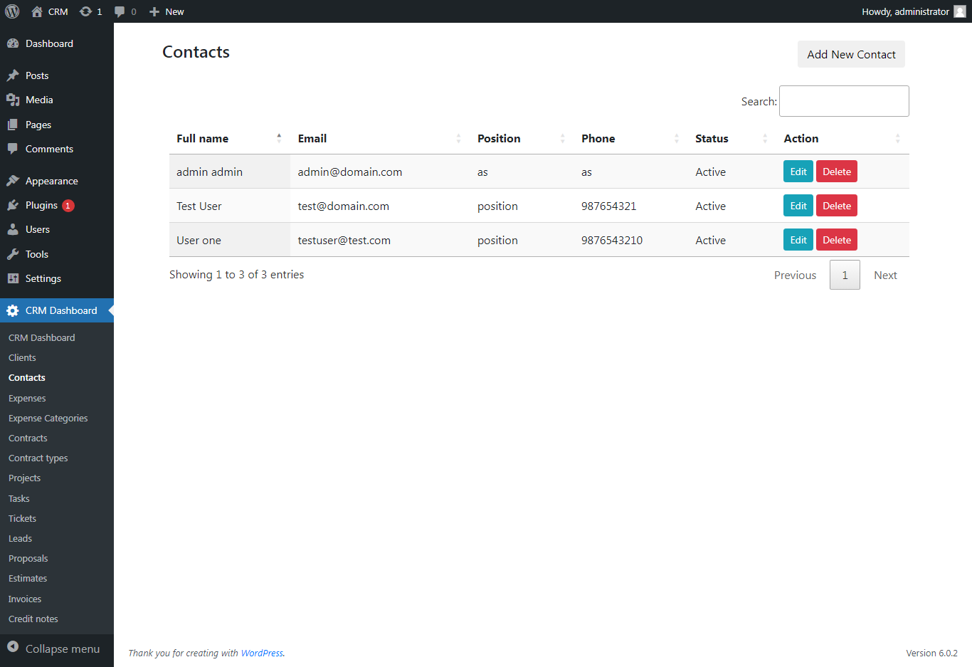The image size is (972, 667).
Task: Click the WordPress logo in the admin bar
Action: [x=12, y=11]
